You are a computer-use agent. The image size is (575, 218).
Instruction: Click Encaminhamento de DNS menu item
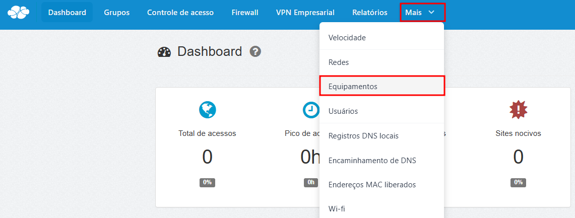[372, 161]
